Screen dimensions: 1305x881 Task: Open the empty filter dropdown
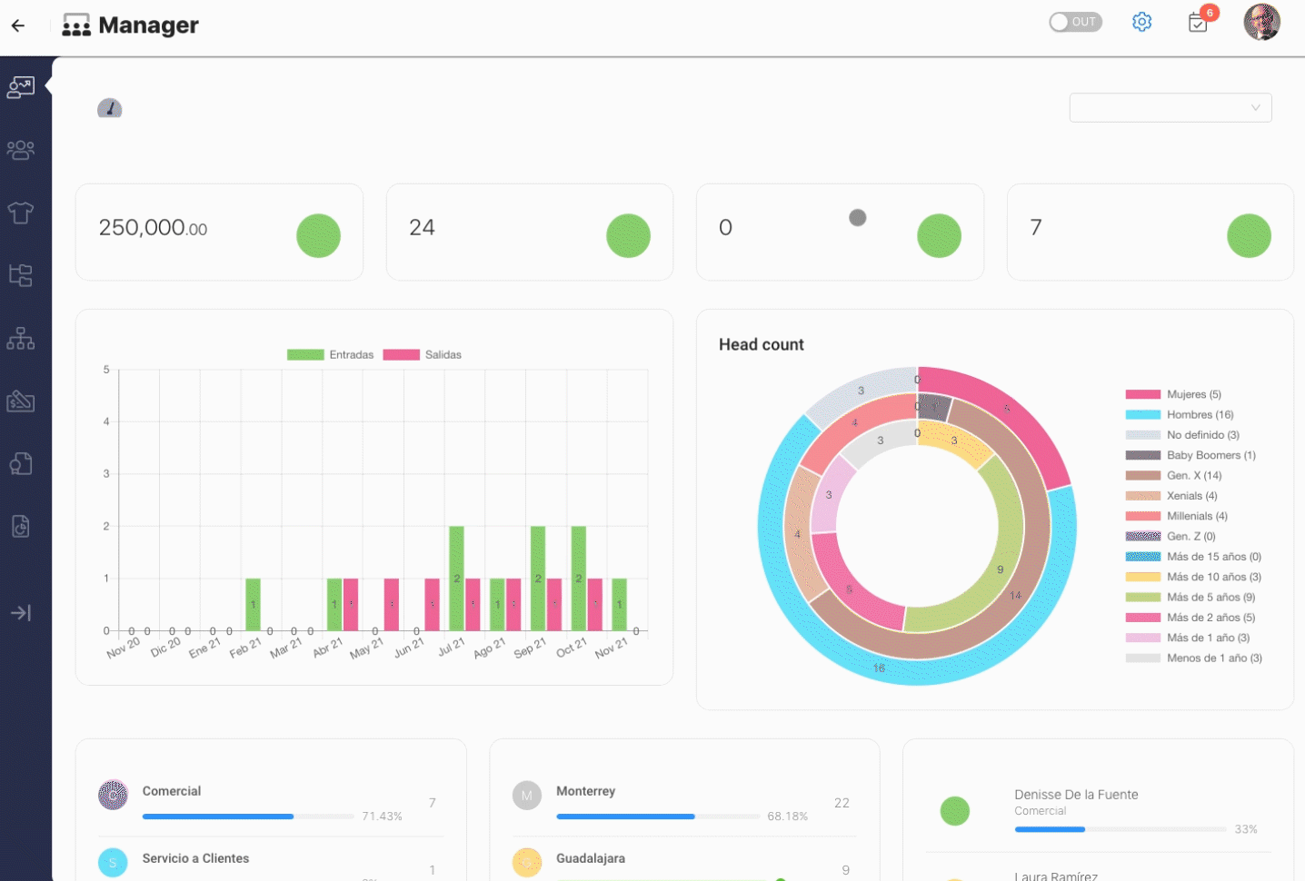click(1171, 107)
